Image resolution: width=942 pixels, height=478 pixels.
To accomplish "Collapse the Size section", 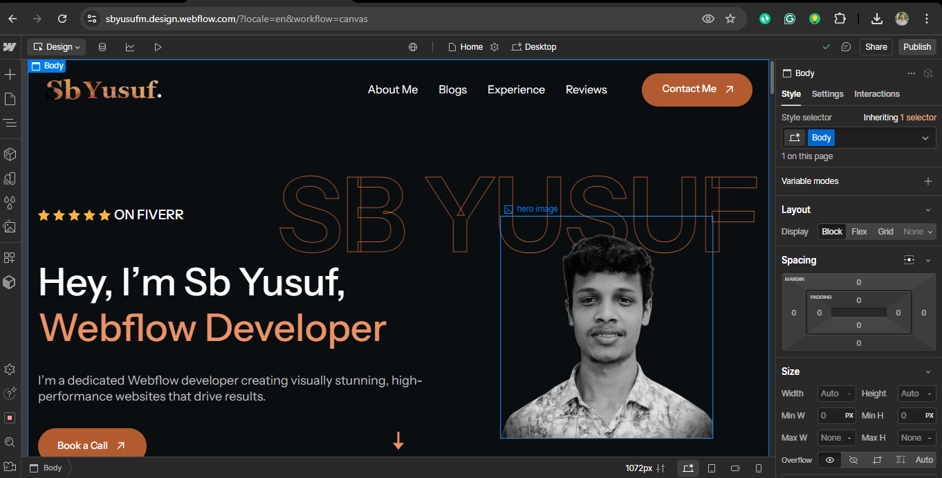I will (x=928, y=371).
